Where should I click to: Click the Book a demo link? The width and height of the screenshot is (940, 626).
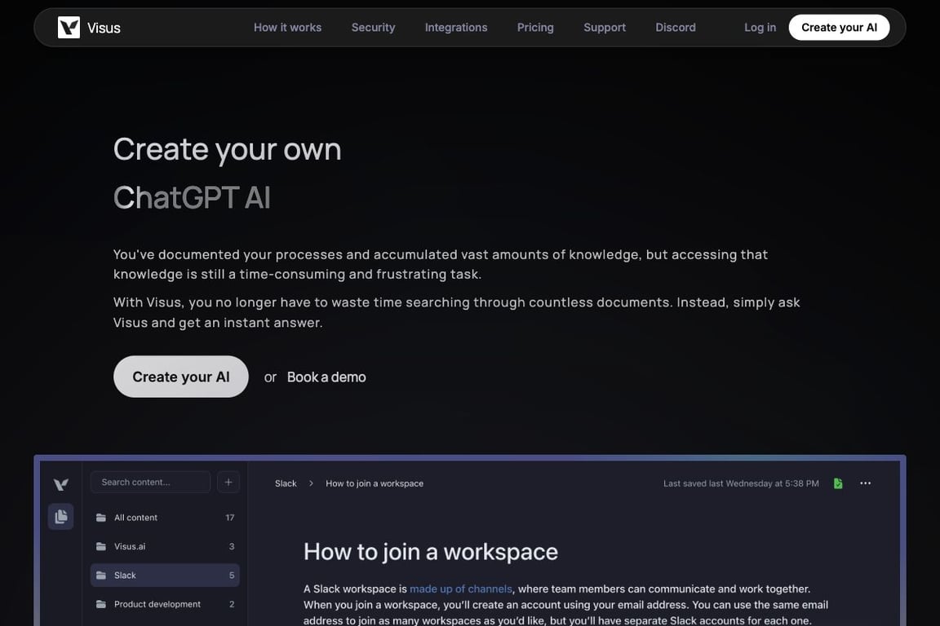326,377
